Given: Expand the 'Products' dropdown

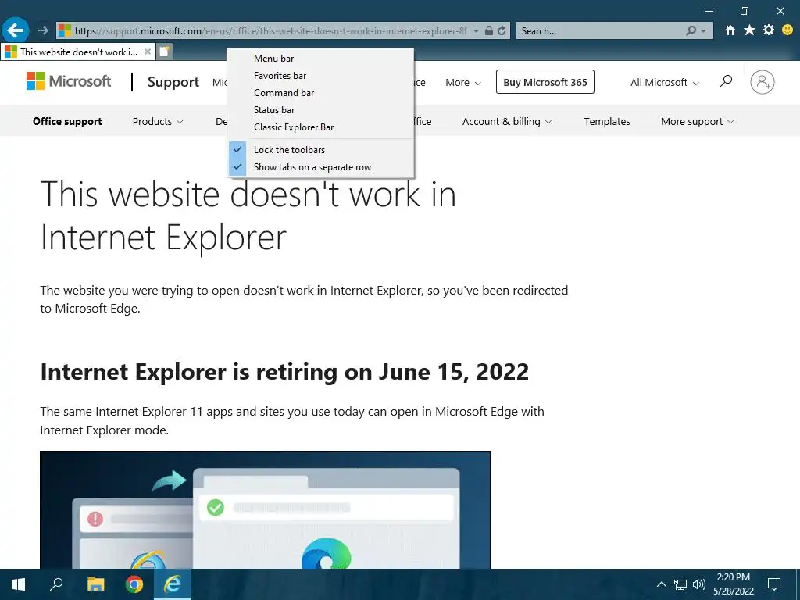Looking at the screenshot, I should [x=158, y=121].
